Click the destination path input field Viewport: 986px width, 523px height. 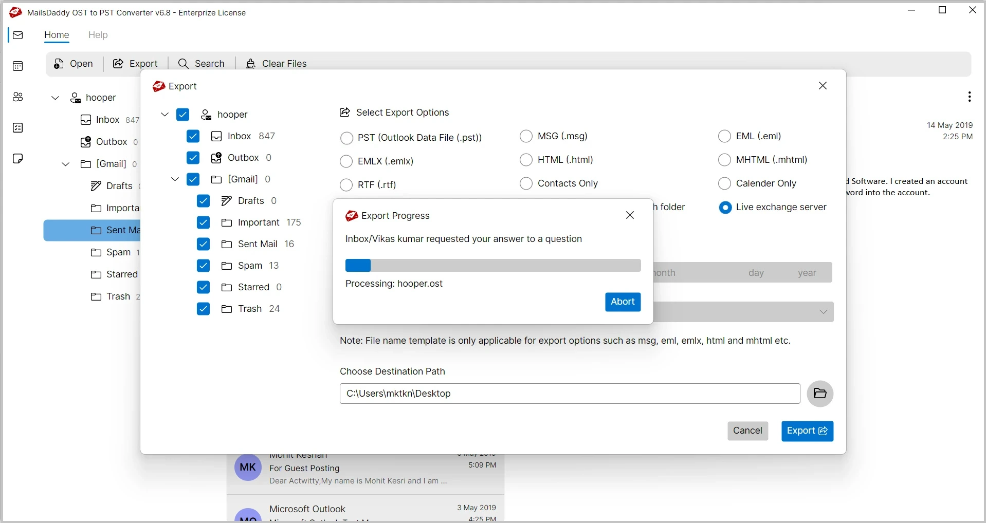click(x=570, y=394)
